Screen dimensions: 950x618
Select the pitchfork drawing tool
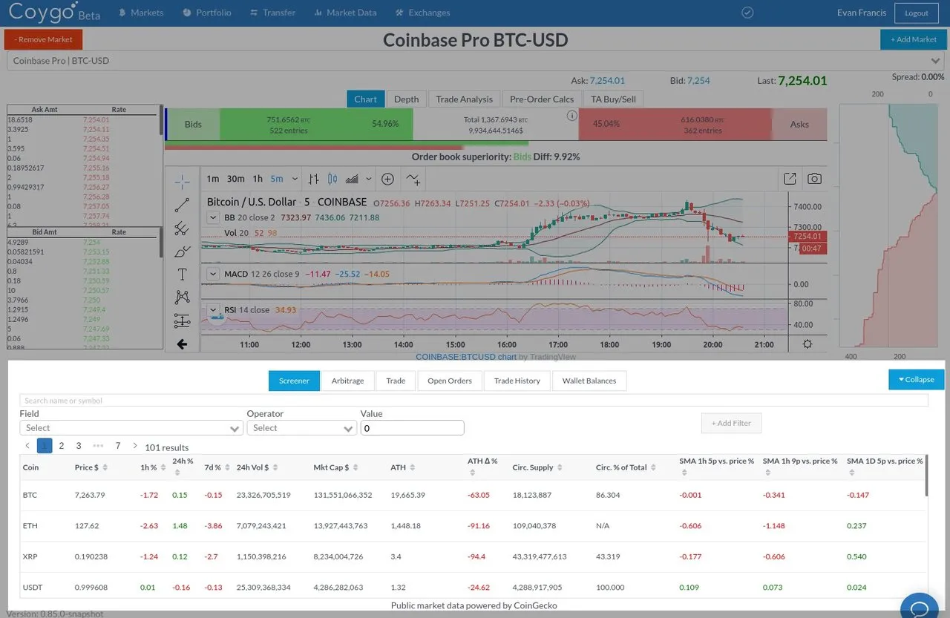tap(182, 229)
